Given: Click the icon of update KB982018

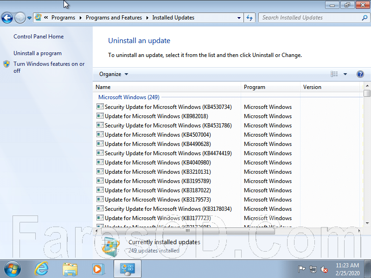Looking at the screenshot, I should pyautogui.click(x=100, y=115).
